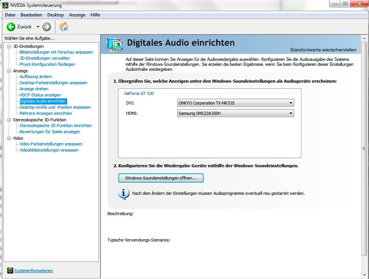Select Mehrere Anzeigen einrichten
Image resolution: width=369 pixels, height=279 pixels.
[x=46, y=113]
